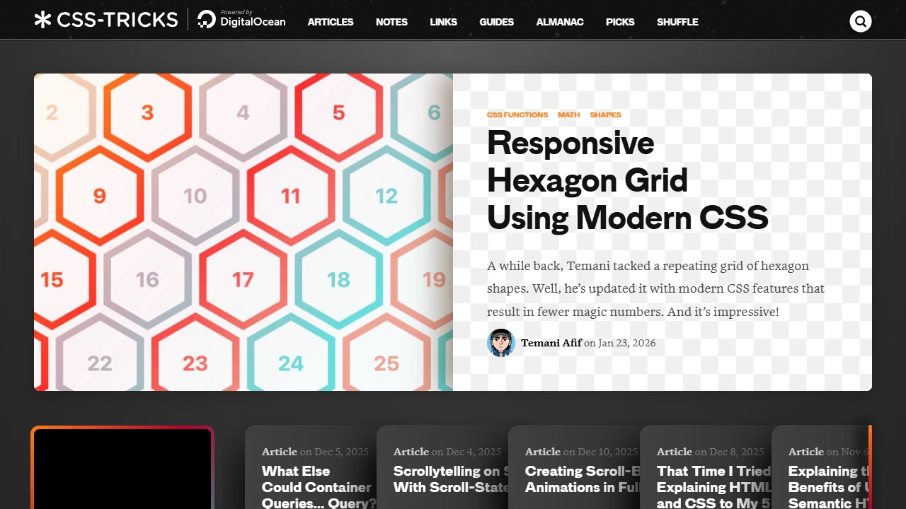Click Temani Afif's author name link
The width and height of the screenshot is (906, 509).
tap(551, 343)
